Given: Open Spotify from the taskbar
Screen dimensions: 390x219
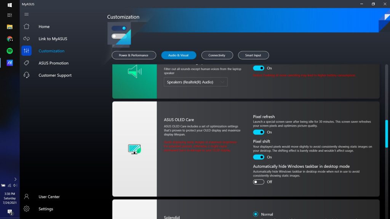Looking at the screenshot, I should click(10, 51).
